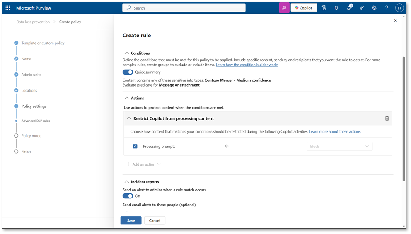Click the 'Message or attachment' text

point(179,85)
